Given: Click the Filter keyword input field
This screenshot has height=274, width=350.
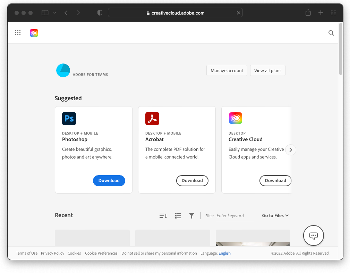Looking at the screenshot, I should point(234,216).
